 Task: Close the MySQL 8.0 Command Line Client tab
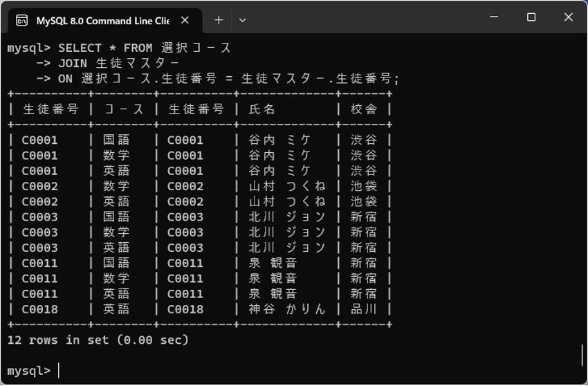tap(185, 20)
